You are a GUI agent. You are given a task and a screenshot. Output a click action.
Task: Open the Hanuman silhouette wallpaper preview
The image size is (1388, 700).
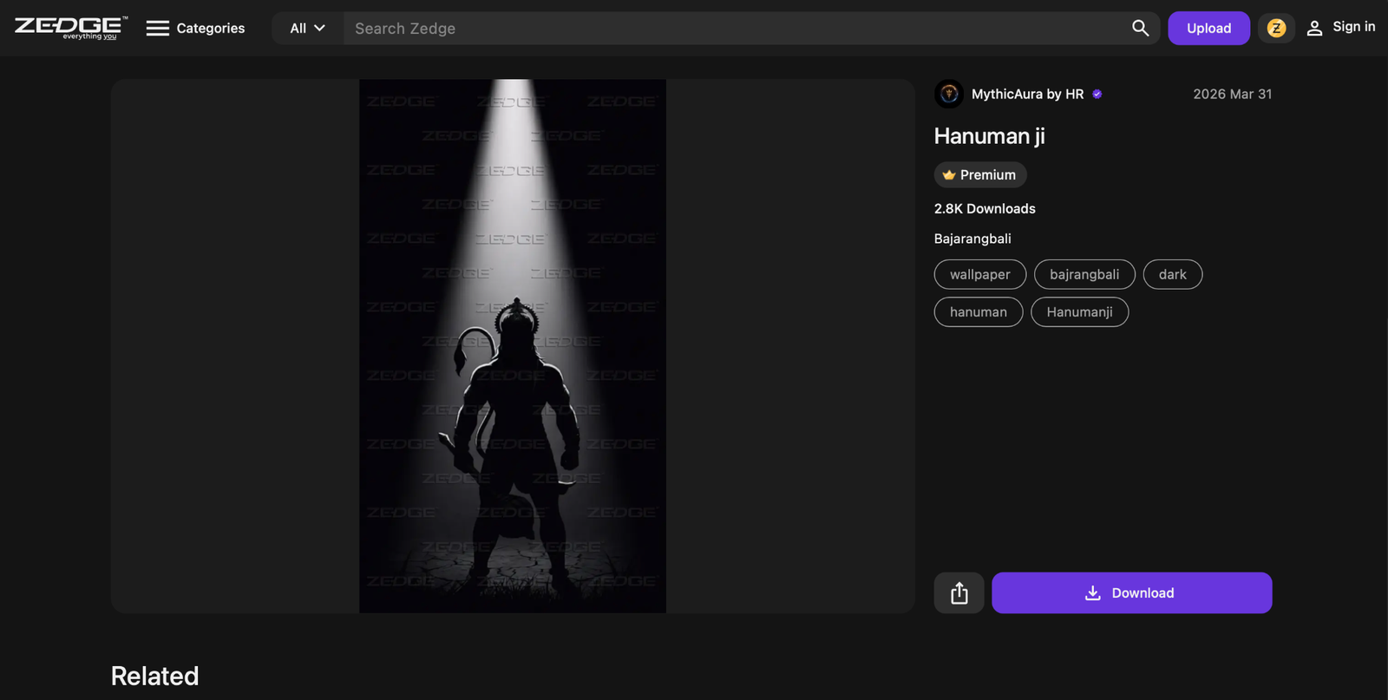513,346
